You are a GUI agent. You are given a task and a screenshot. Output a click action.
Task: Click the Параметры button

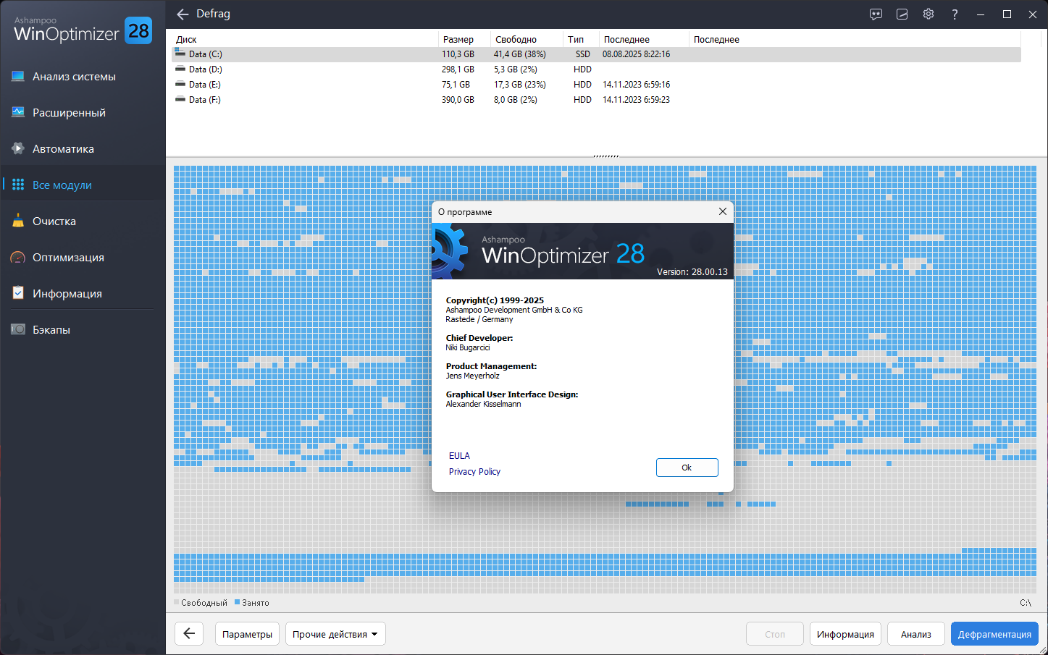pyautogui.click(x=247, y=634)
